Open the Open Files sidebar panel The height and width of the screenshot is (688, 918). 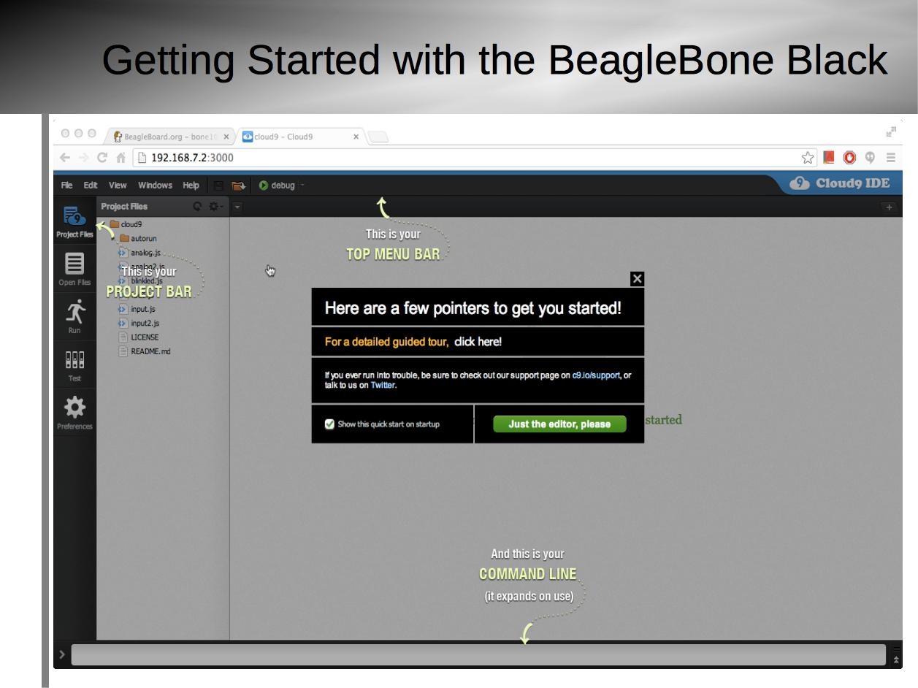coord(74,270)
